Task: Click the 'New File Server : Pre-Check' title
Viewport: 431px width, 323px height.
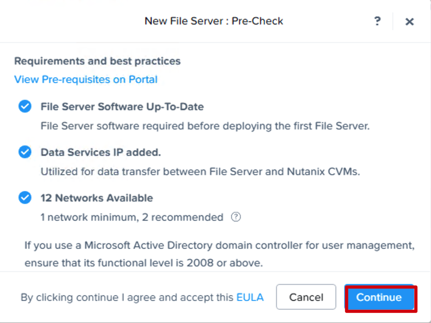Action: point(214,21)
